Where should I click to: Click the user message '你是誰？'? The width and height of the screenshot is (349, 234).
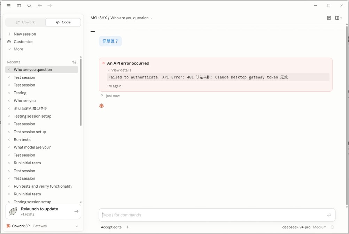point(110,41)
